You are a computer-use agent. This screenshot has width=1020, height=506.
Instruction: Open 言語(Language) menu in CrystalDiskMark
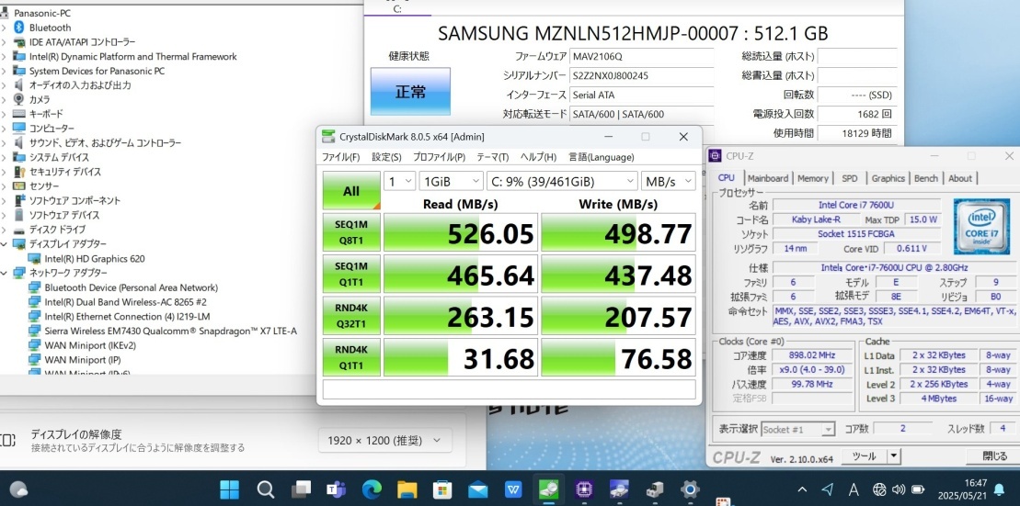click(x=602, y=157)
